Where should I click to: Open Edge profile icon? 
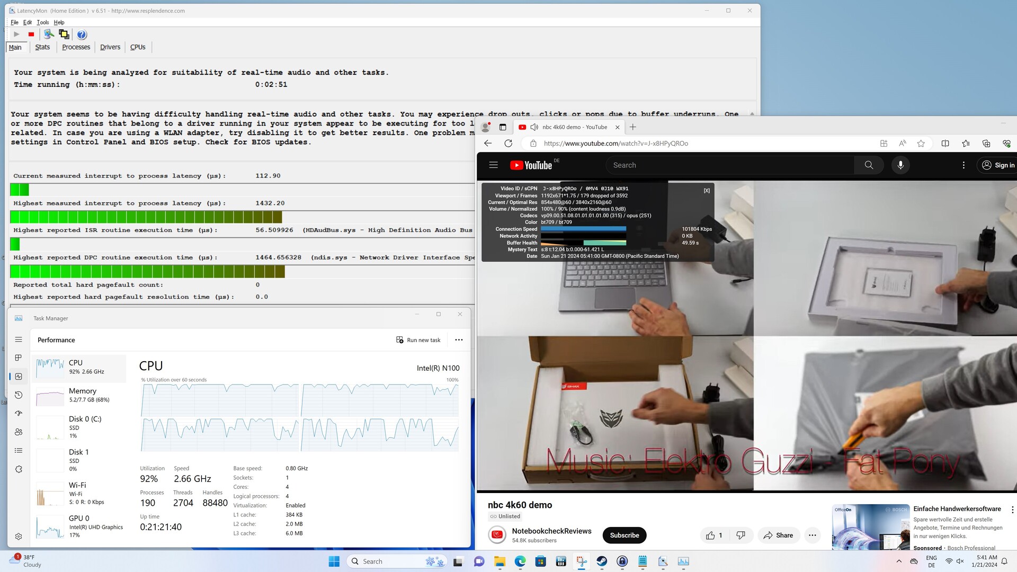(x=485, y=127)
